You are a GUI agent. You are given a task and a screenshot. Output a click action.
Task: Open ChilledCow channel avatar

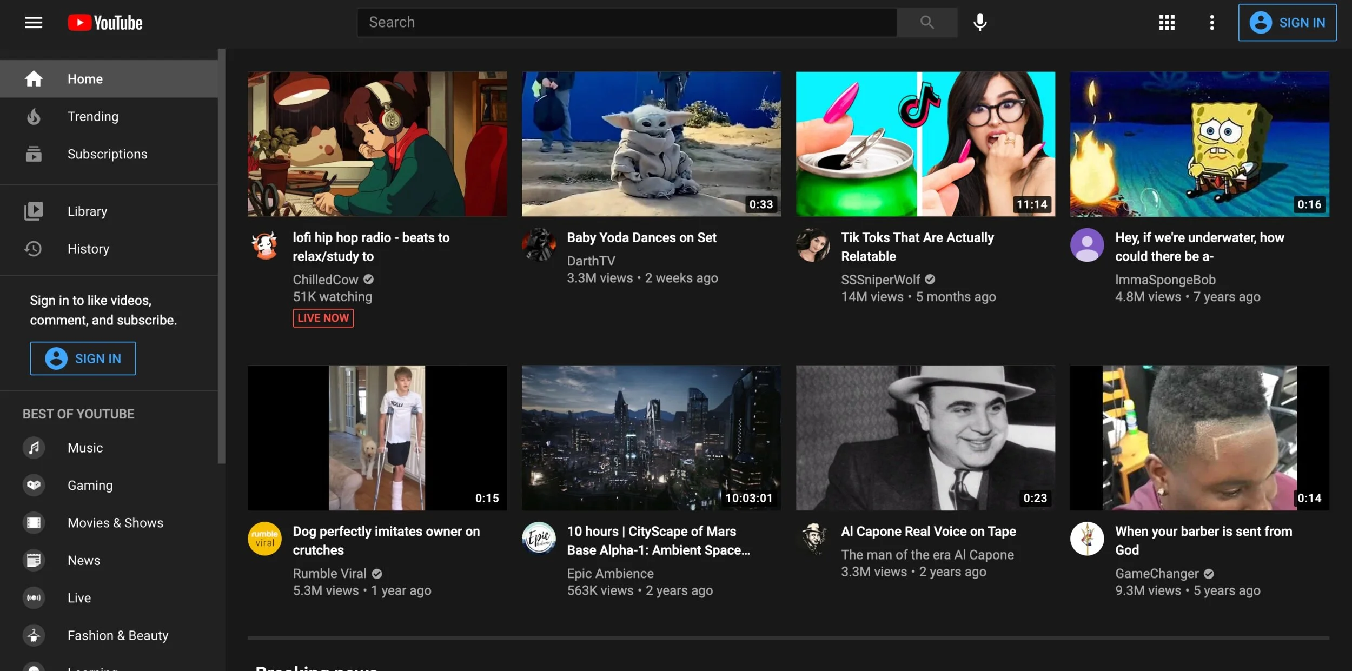click(265, 245)
